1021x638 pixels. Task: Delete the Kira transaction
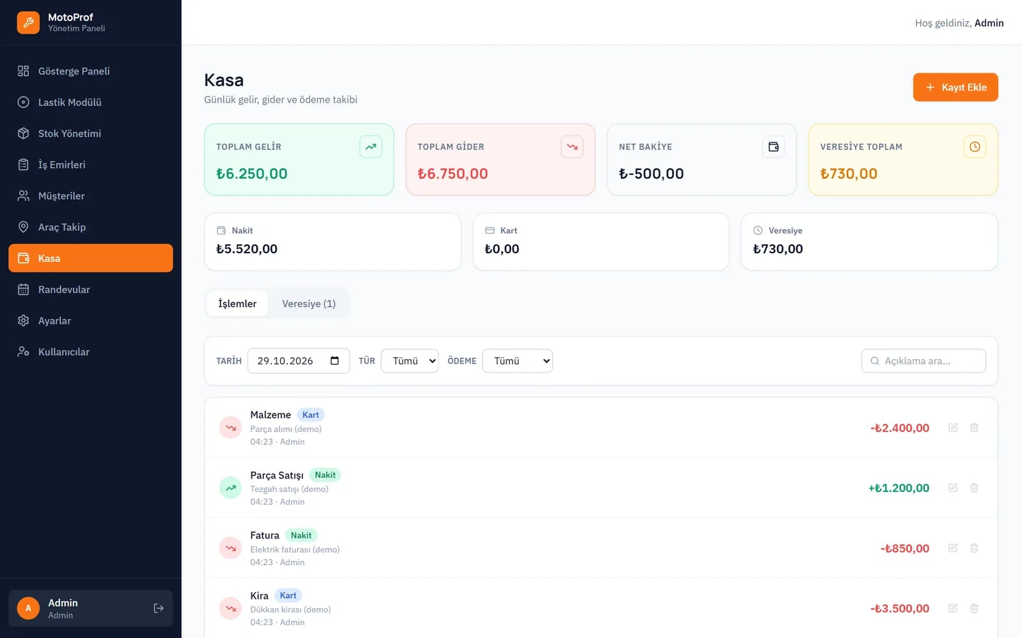pos(974,609)
